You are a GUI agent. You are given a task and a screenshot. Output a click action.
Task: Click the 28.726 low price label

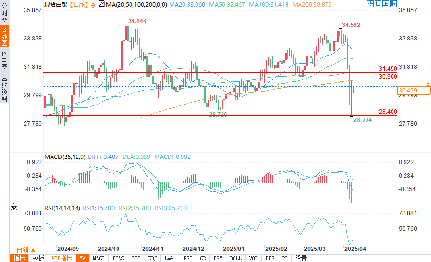218,114
